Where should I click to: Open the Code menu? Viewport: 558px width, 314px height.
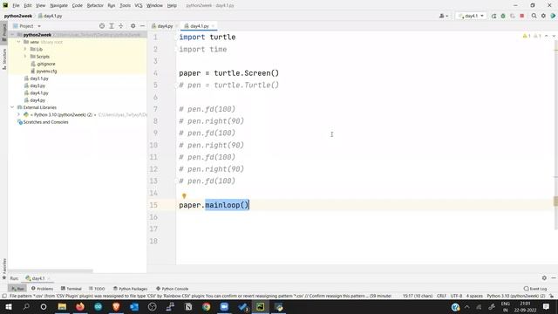point(78,5)
